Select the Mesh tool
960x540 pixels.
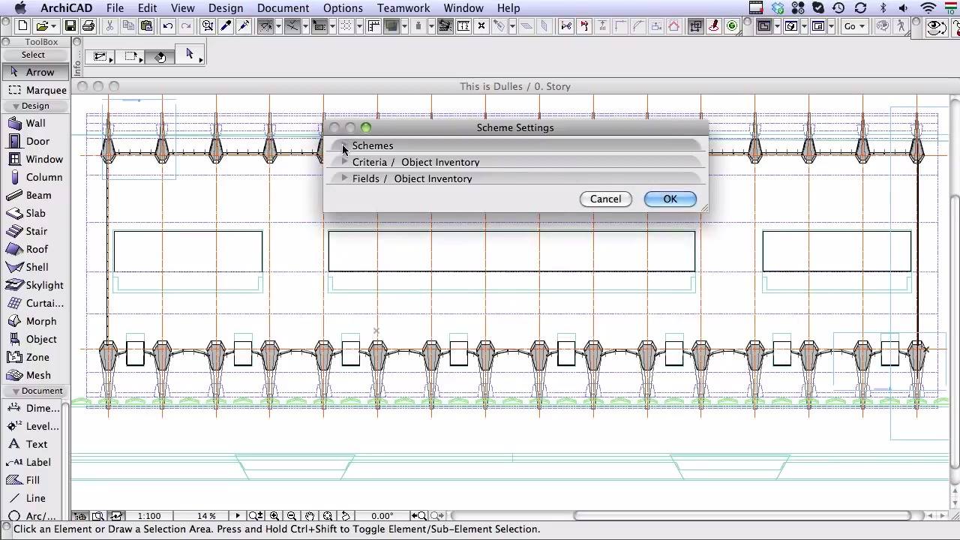(x=35, y=375)
